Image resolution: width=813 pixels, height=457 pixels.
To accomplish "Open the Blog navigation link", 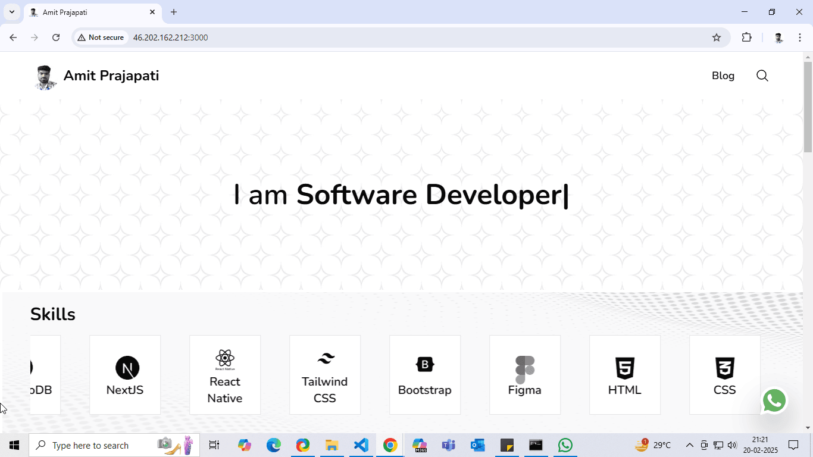I will point(723,76).
